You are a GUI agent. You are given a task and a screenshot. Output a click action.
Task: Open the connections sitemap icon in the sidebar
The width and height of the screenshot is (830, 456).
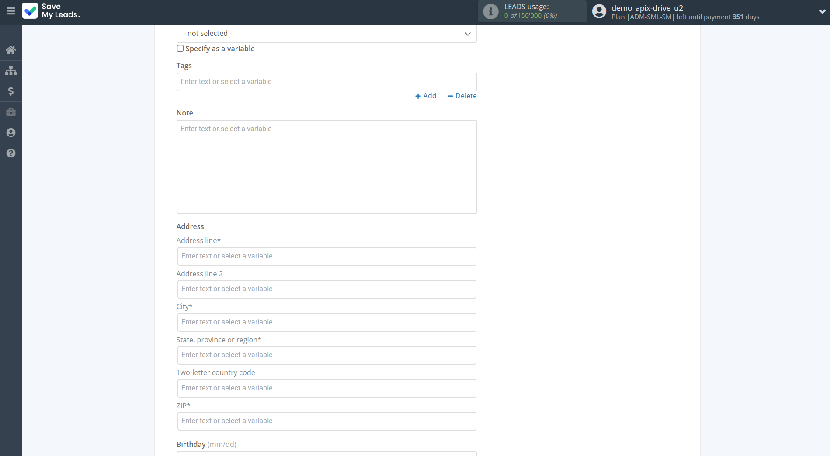11,70
